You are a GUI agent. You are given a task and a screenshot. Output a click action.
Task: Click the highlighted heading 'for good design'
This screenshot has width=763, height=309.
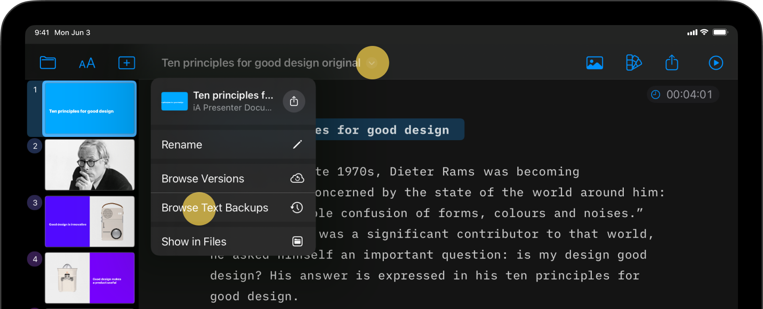pyautogui.click(x=393, y=130)
